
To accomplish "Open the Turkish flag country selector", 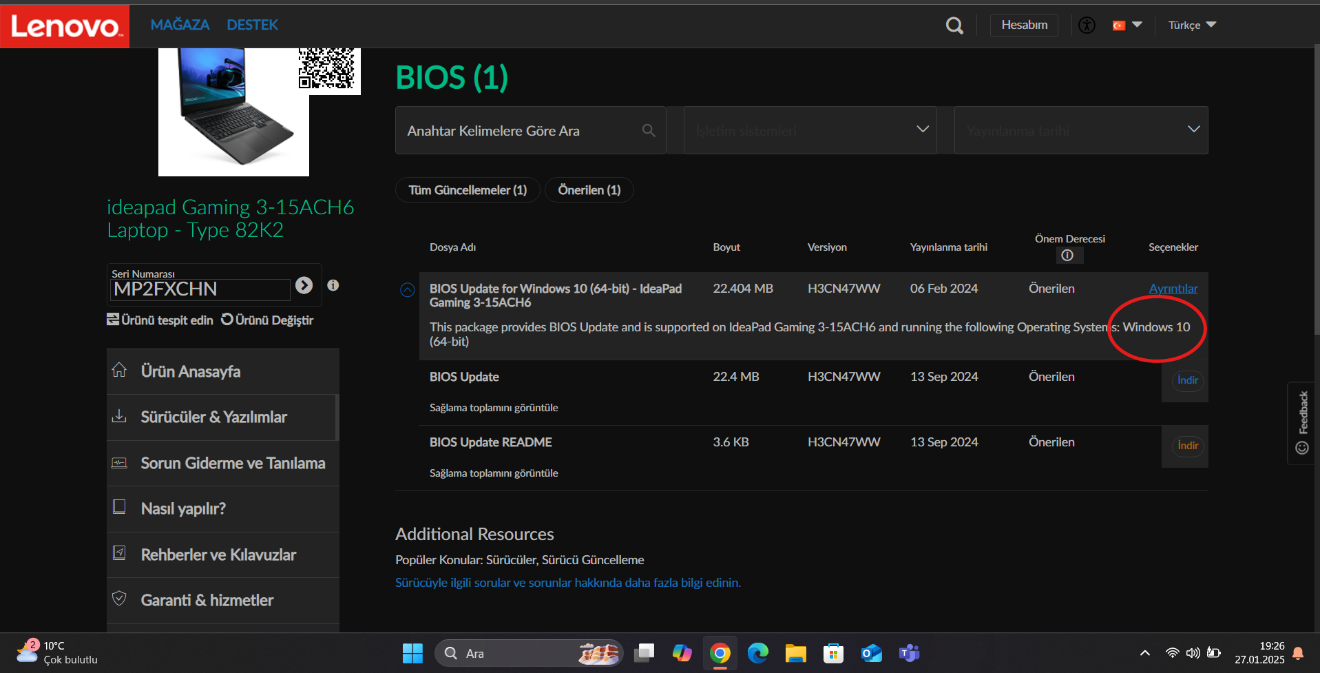I will 1127,25.
